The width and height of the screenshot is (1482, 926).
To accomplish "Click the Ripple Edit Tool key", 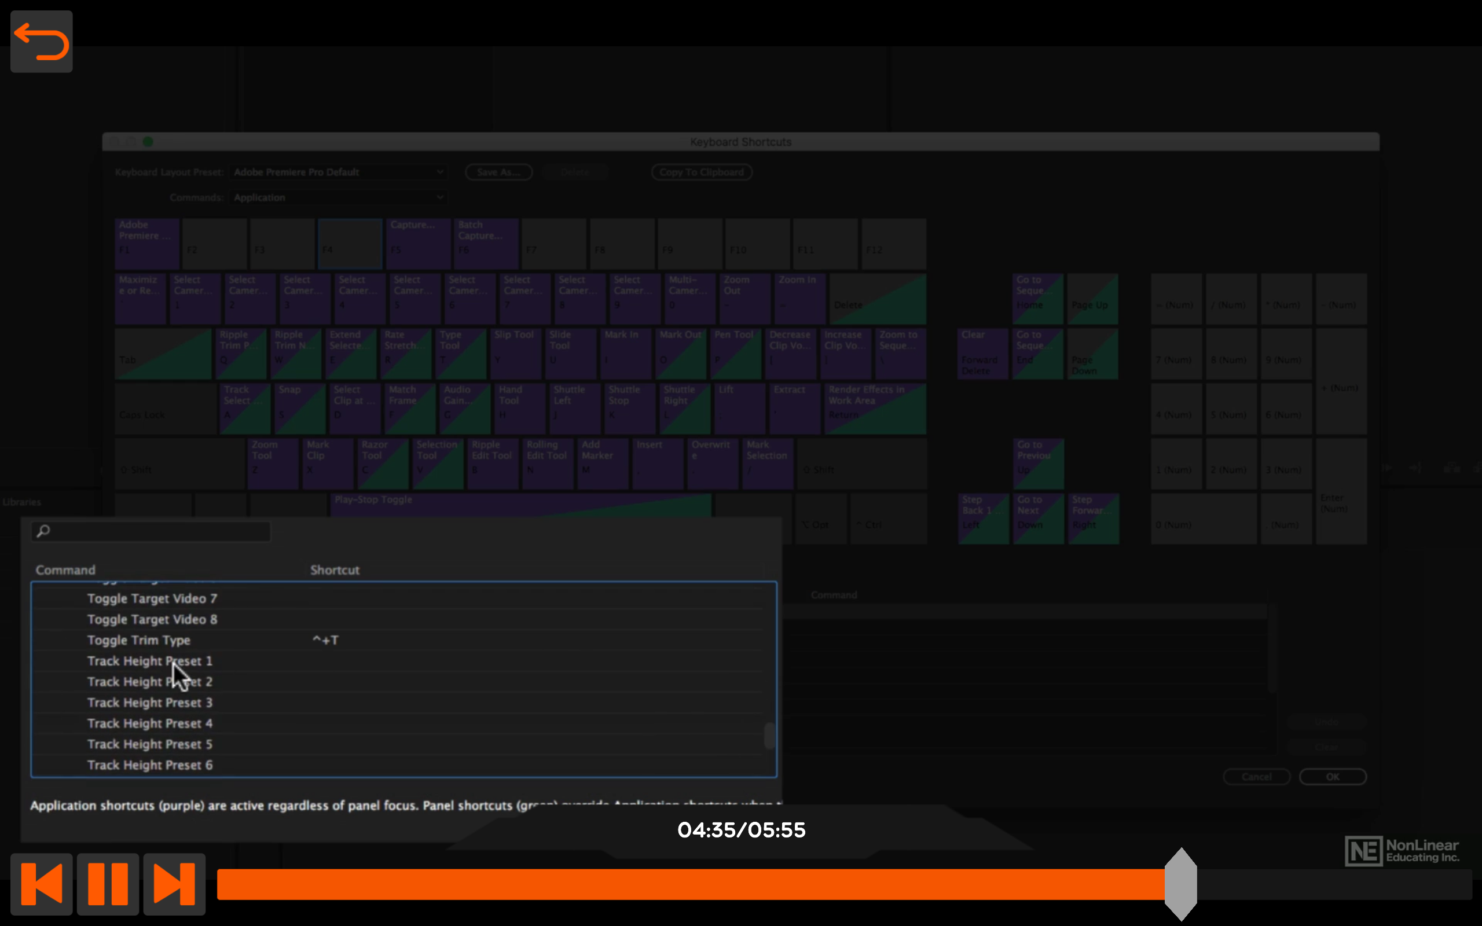I will (493, 464).
